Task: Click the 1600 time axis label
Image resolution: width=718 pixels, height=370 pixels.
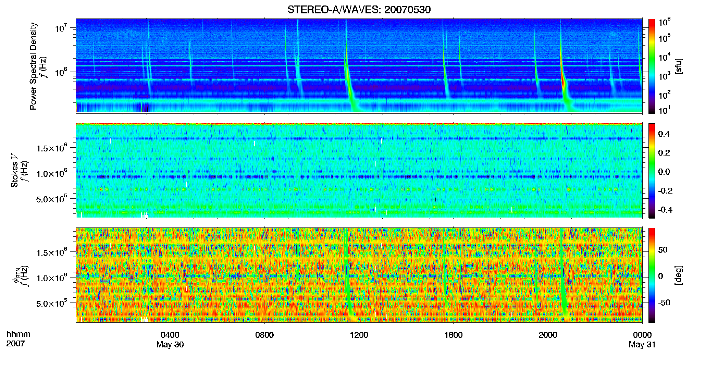Action: pyautogui.click(x=453, y=335)
